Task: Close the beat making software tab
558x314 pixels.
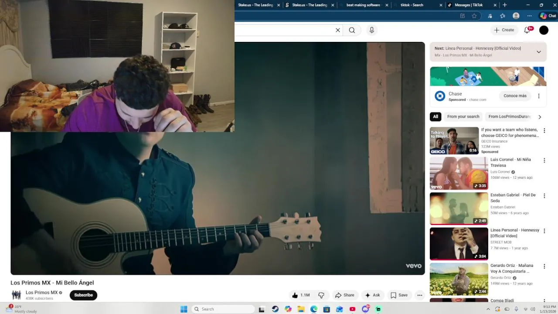Action: [x=387, y=5]
